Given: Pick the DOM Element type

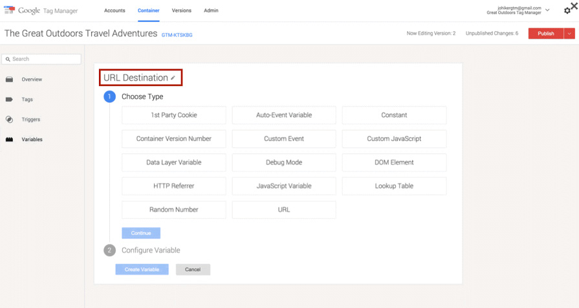Looking at the screenshot, I should click(394, 162).
